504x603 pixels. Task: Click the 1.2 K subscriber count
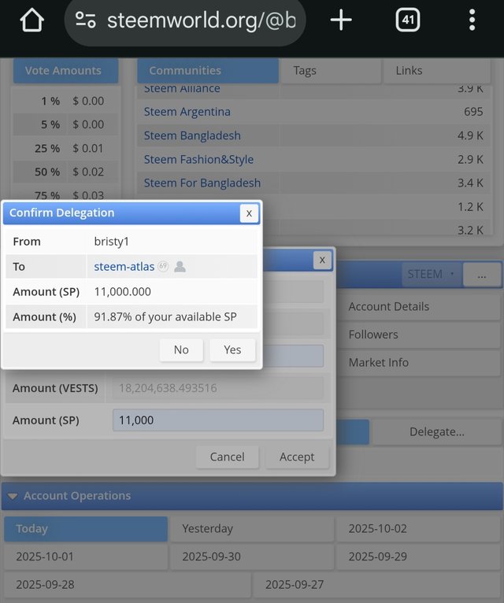pos(470,207)
